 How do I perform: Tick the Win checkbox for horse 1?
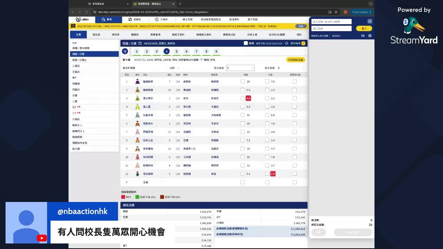[243, 82]
